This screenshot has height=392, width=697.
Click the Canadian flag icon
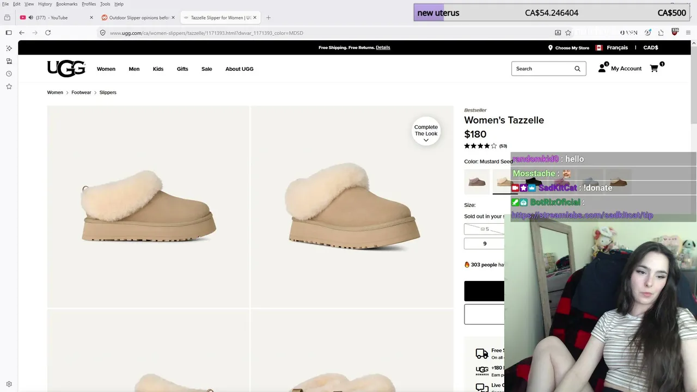(599, 48)
